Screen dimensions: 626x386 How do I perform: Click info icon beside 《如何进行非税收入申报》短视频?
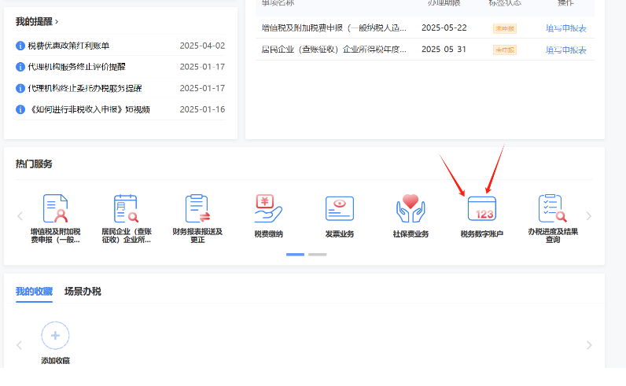tap(20, 109)
